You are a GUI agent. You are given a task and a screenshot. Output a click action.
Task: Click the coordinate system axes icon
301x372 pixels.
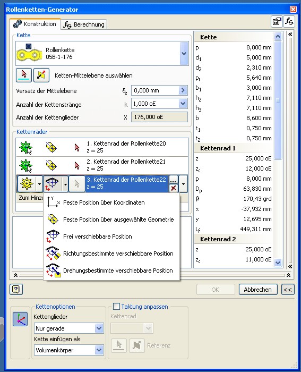click(20, 319)
